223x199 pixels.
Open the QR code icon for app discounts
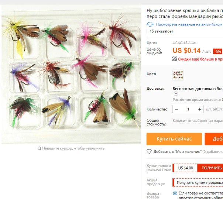(175, 59)
